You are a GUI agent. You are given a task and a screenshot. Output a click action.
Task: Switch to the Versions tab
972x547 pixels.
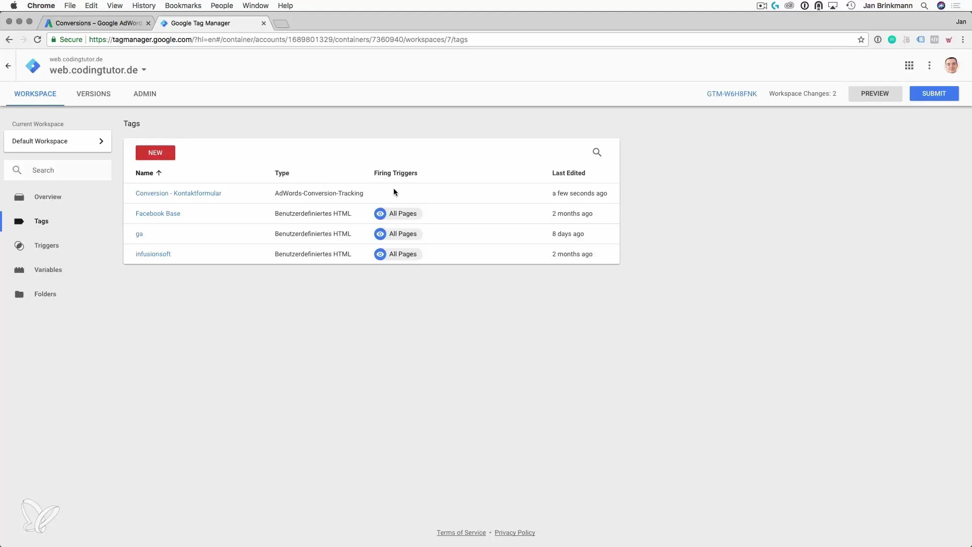94,94
